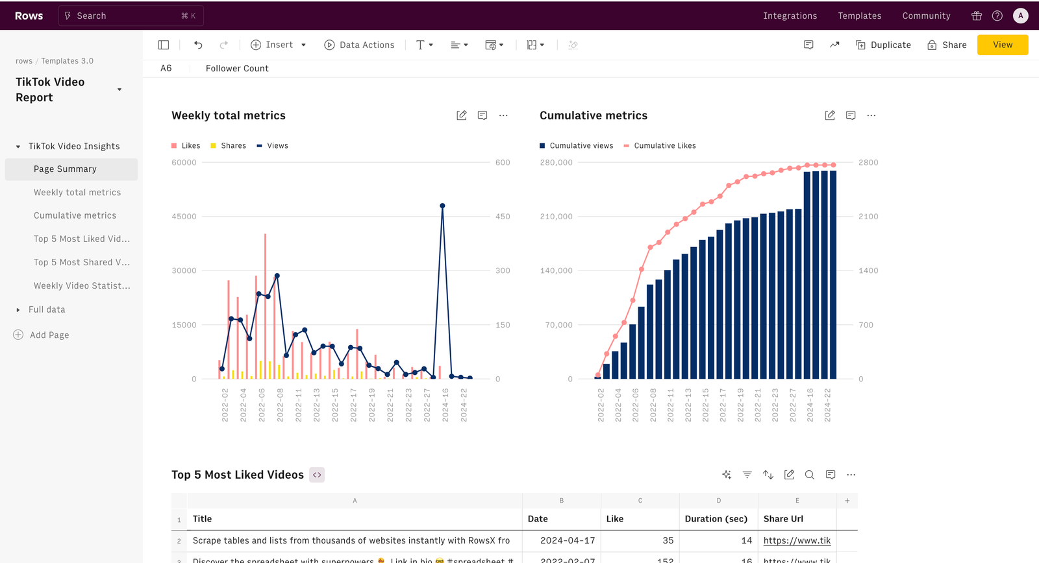The width and height of the screenshot is (1039, 563).
Task: Open the AI sparkle tool for the table
Action: click(x=727, y=475)
